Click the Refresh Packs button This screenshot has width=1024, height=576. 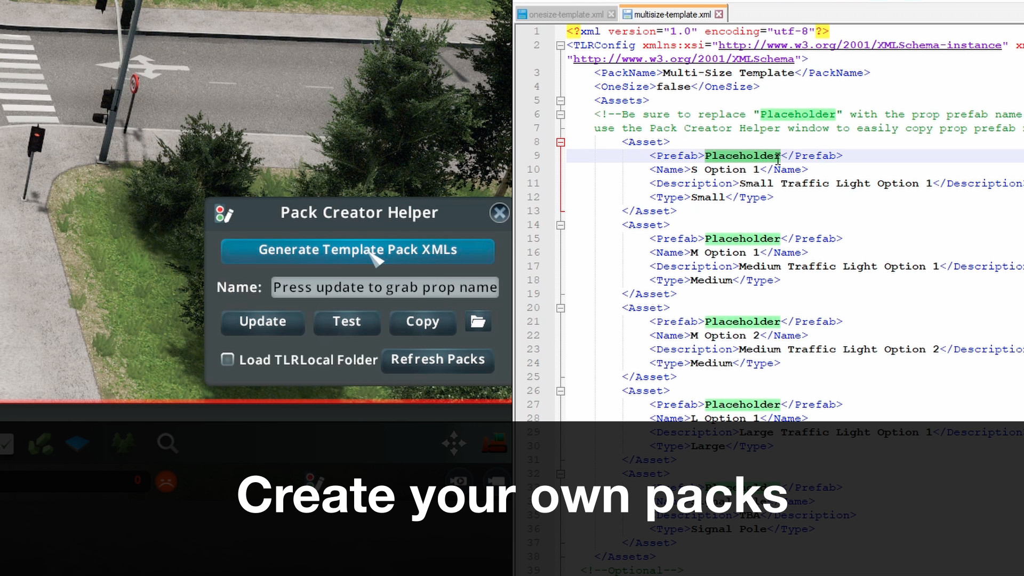(438, 359)
